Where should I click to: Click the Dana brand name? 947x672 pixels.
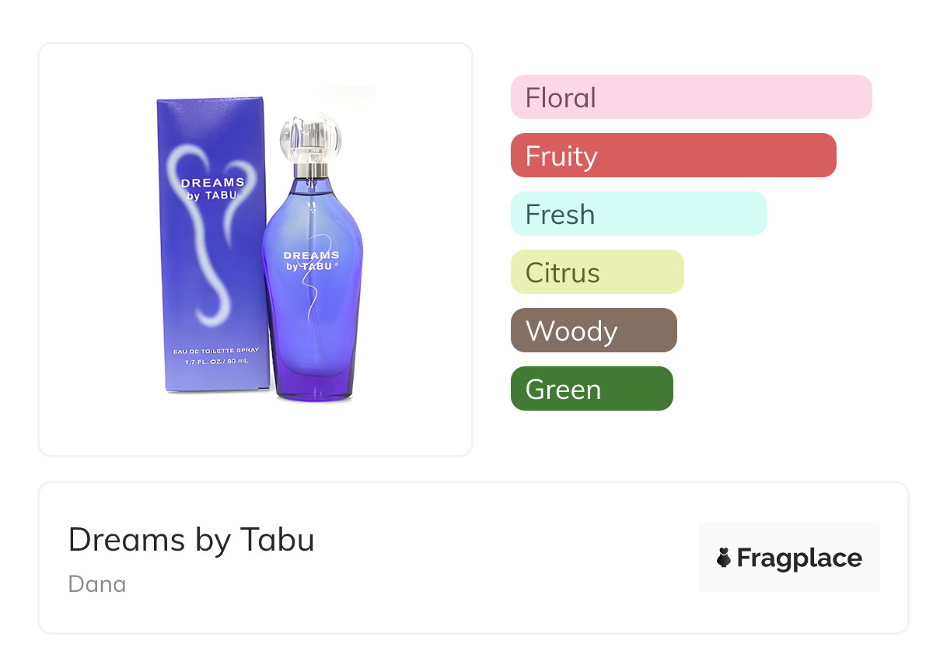[x=97, y=584]
